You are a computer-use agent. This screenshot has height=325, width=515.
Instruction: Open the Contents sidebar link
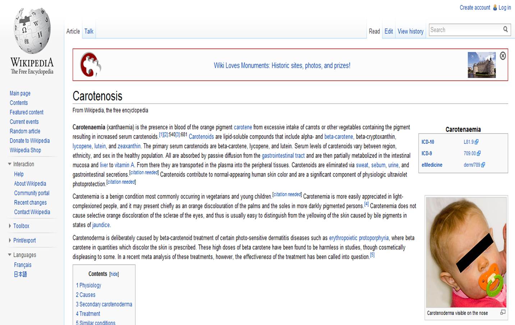tap(19, 103)
